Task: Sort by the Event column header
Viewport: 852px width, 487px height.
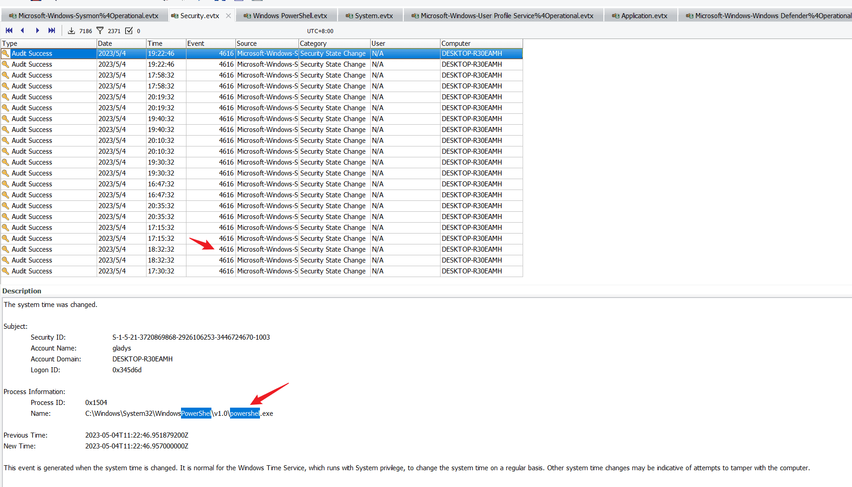Action: [x=211, y=44]
